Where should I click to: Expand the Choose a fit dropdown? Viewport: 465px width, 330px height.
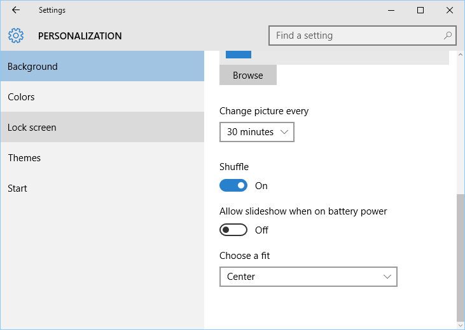[308, 277]
